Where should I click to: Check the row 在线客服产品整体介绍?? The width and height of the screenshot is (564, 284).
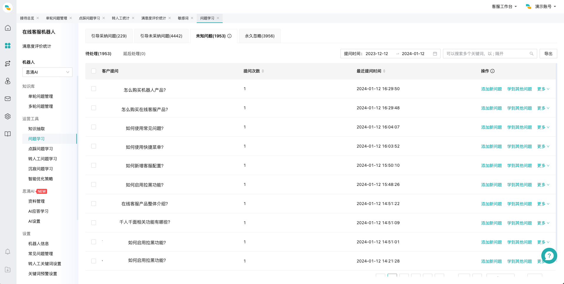pyautogui.click(x=94, y=204)
